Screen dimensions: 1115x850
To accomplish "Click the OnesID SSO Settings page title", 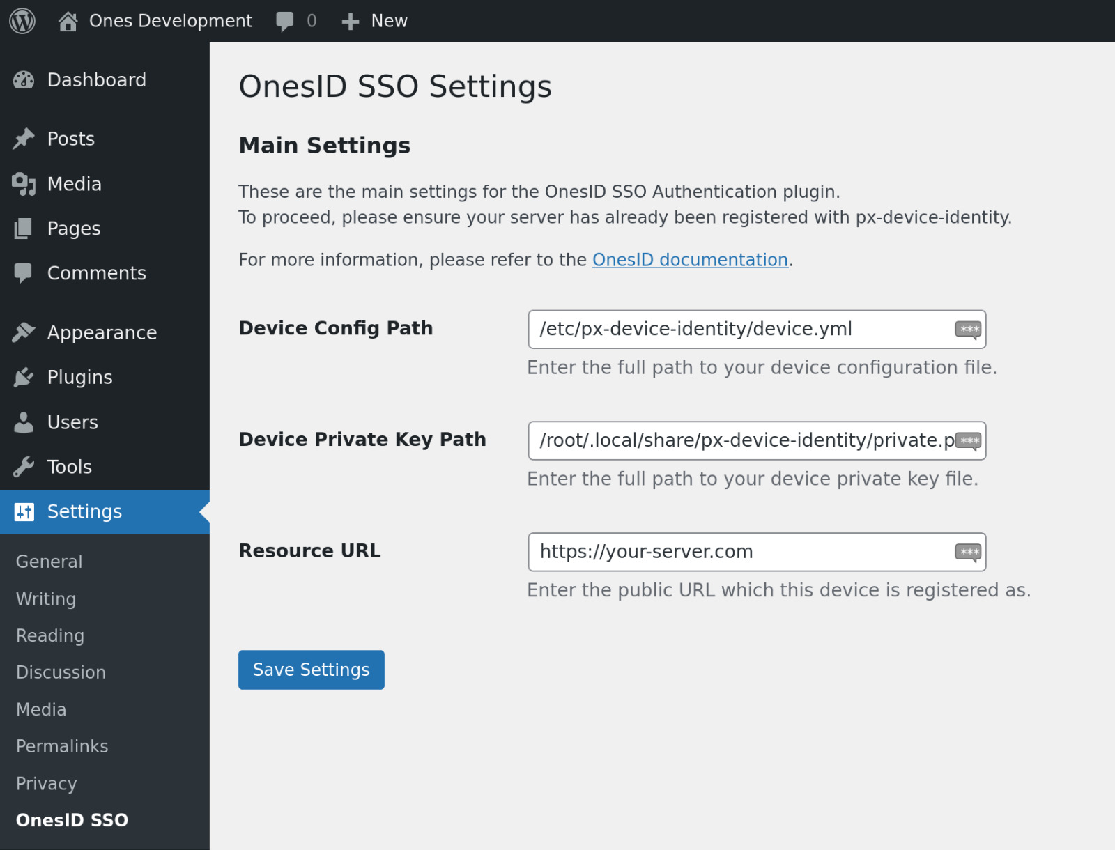I will [395, 86].
